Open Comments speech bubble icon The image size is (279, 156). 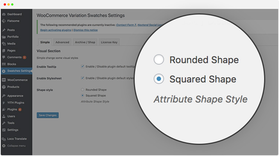click(4, 57)
